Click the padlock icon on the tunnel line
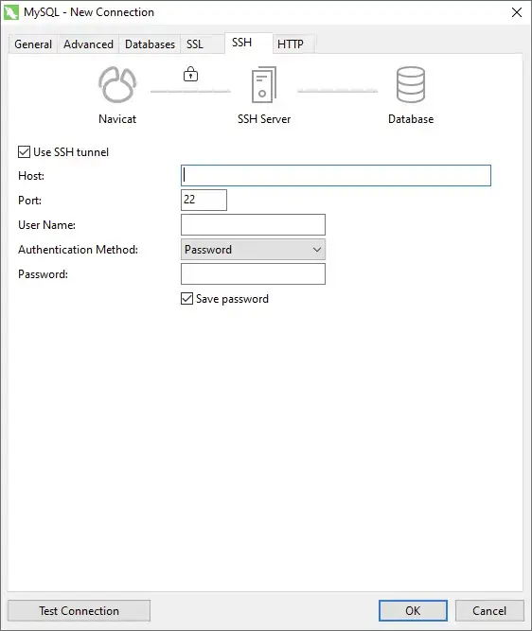 (x=190, y=74)
